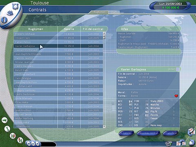Viewport: 196px width, 147px height.
Task: Click the two-calendar advance day icon
Action: (181, 143)
